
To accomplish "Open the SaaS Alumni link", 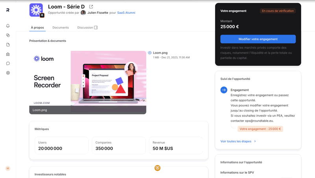I will point(126,13).
